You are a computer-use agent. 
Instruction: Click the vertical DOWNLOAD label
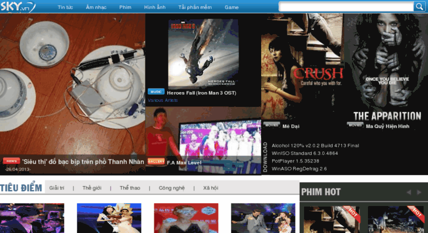click(266, 157)
